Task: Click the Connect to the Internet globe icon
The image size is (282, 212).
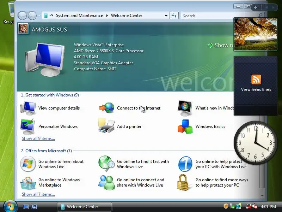Action: tap(107, 108)
